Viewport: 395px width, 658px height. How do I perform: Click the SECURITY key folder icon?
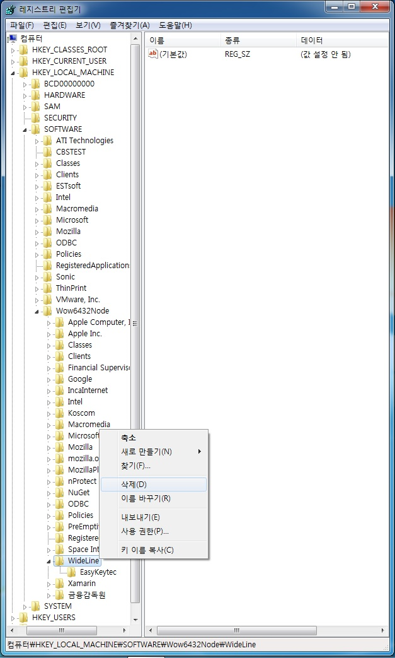coord(36,118)
